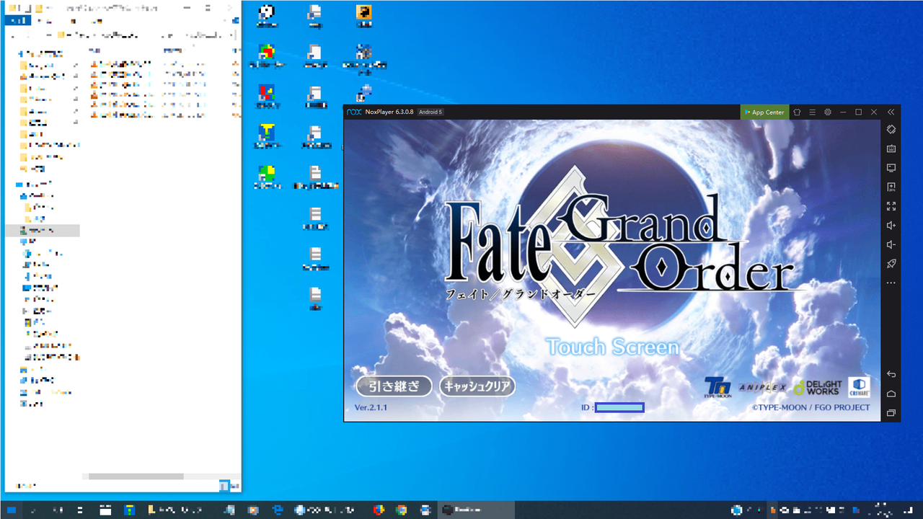This screenshot has height=519, width=923.
Task: Show more tools via the three-dot icon
Action: [891, 283]
